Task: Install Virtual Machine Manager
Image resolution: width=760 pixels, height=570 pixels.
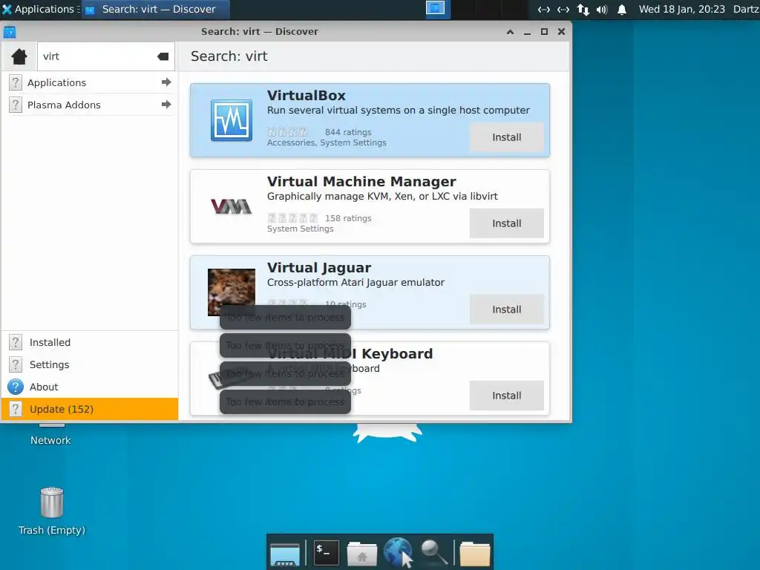Action: coord(506,223)
